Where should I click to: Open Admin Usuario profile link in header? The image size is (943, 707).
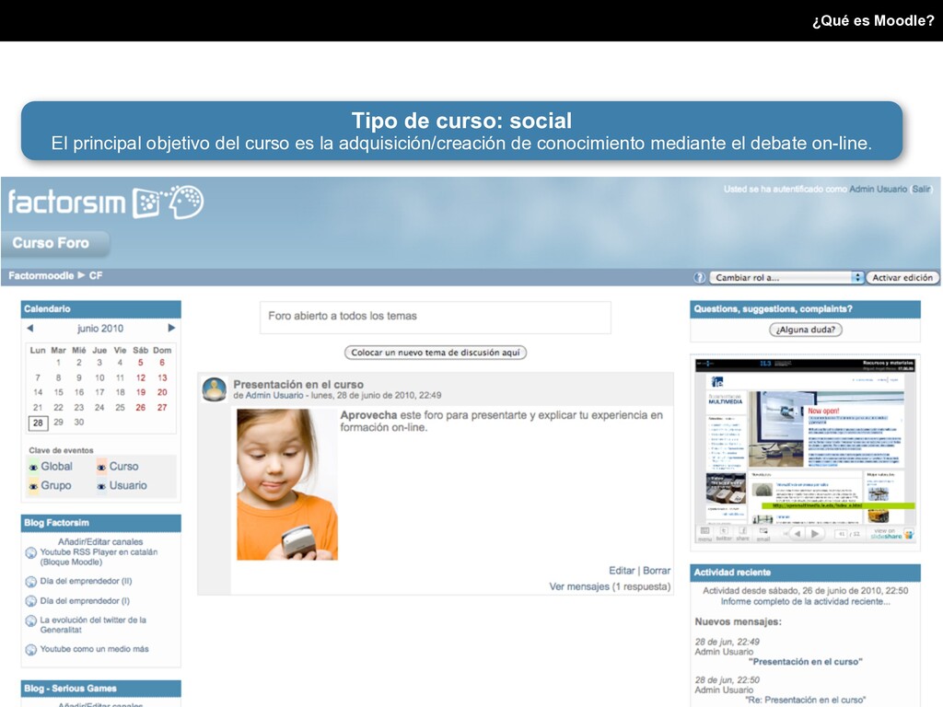[878, 189]
